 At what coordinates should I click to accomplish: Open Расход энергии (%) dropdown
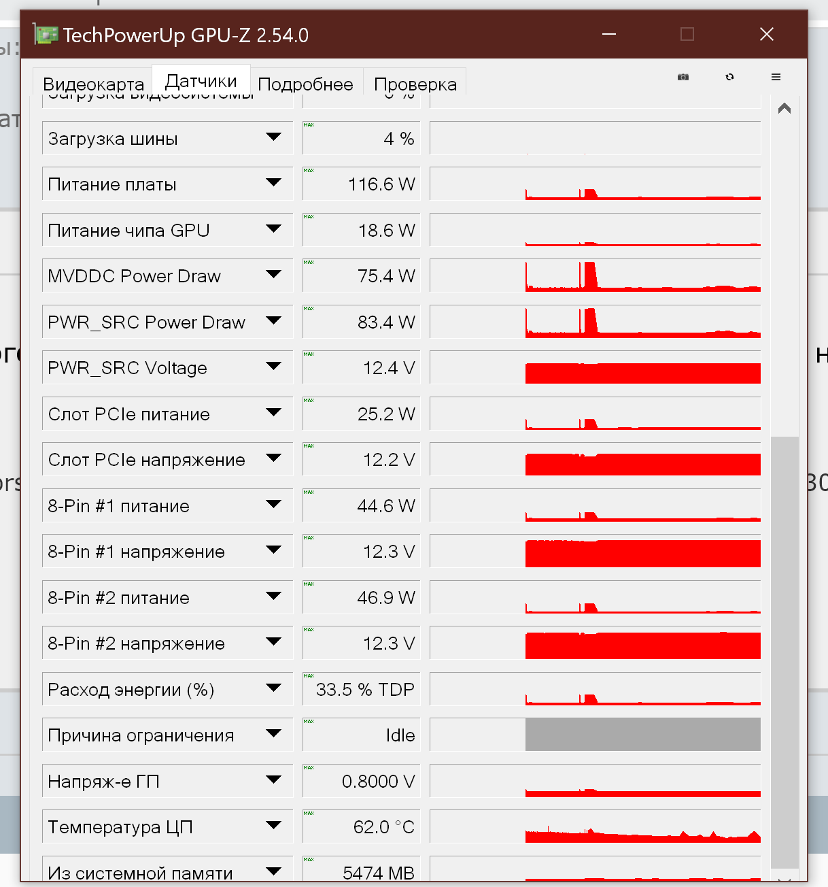[274, 688]
